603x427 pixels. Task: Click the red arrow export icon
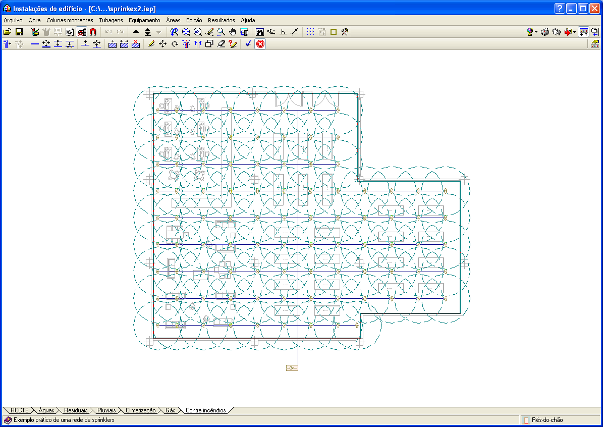(568, 32)
